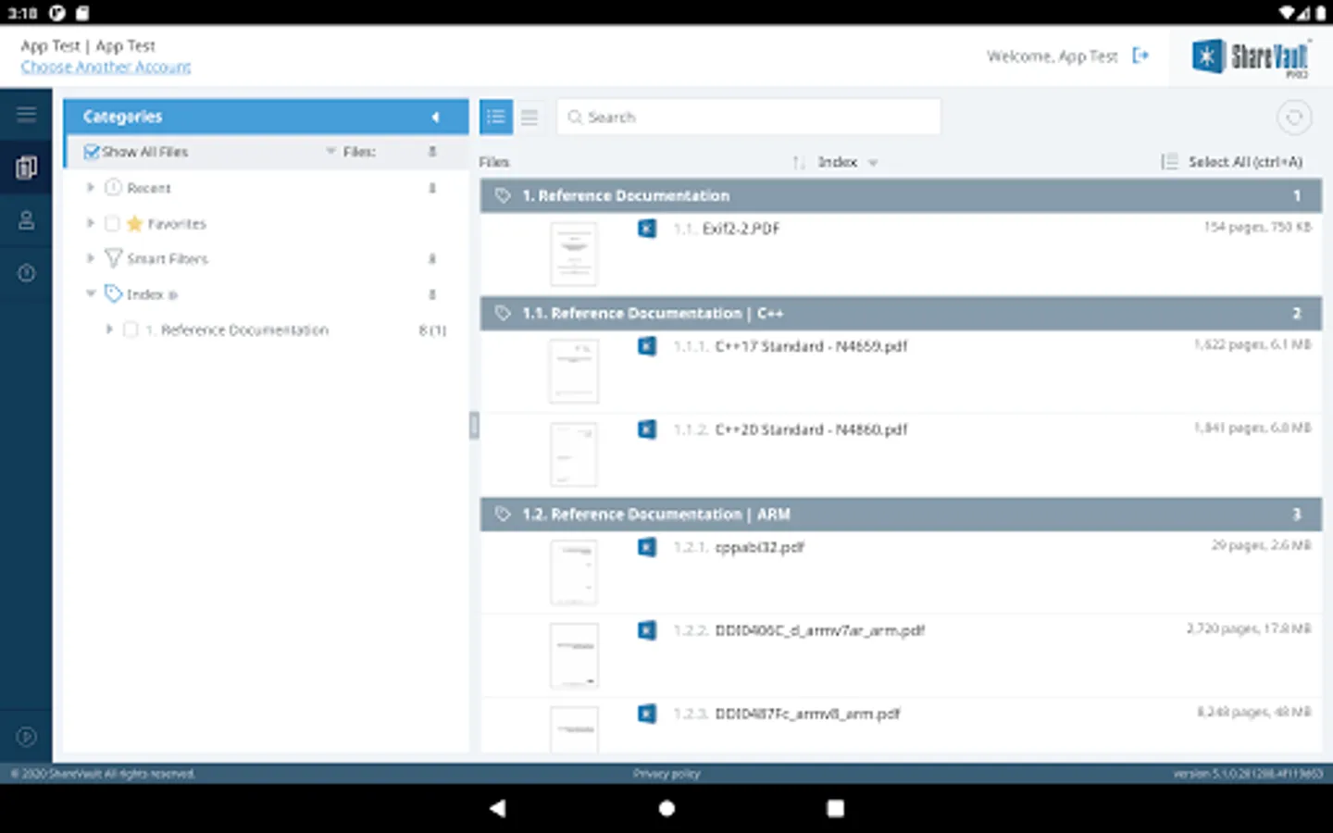Expand the Smart Filters tree node
This screenshot has height=833, width=1333.
click(x=91, y=258)
